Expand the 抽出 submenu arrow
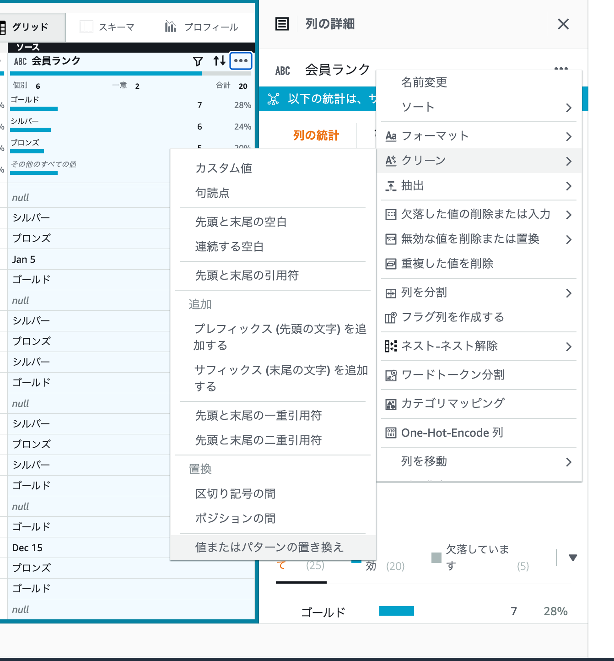The image size is (614, 661). (569, 186)
